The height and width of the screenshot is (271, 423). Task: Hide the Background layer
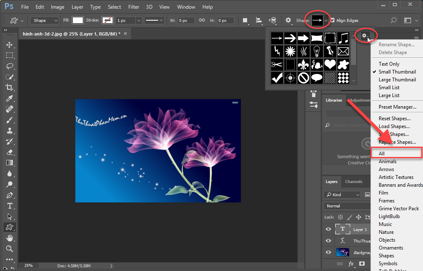[328, 252]
